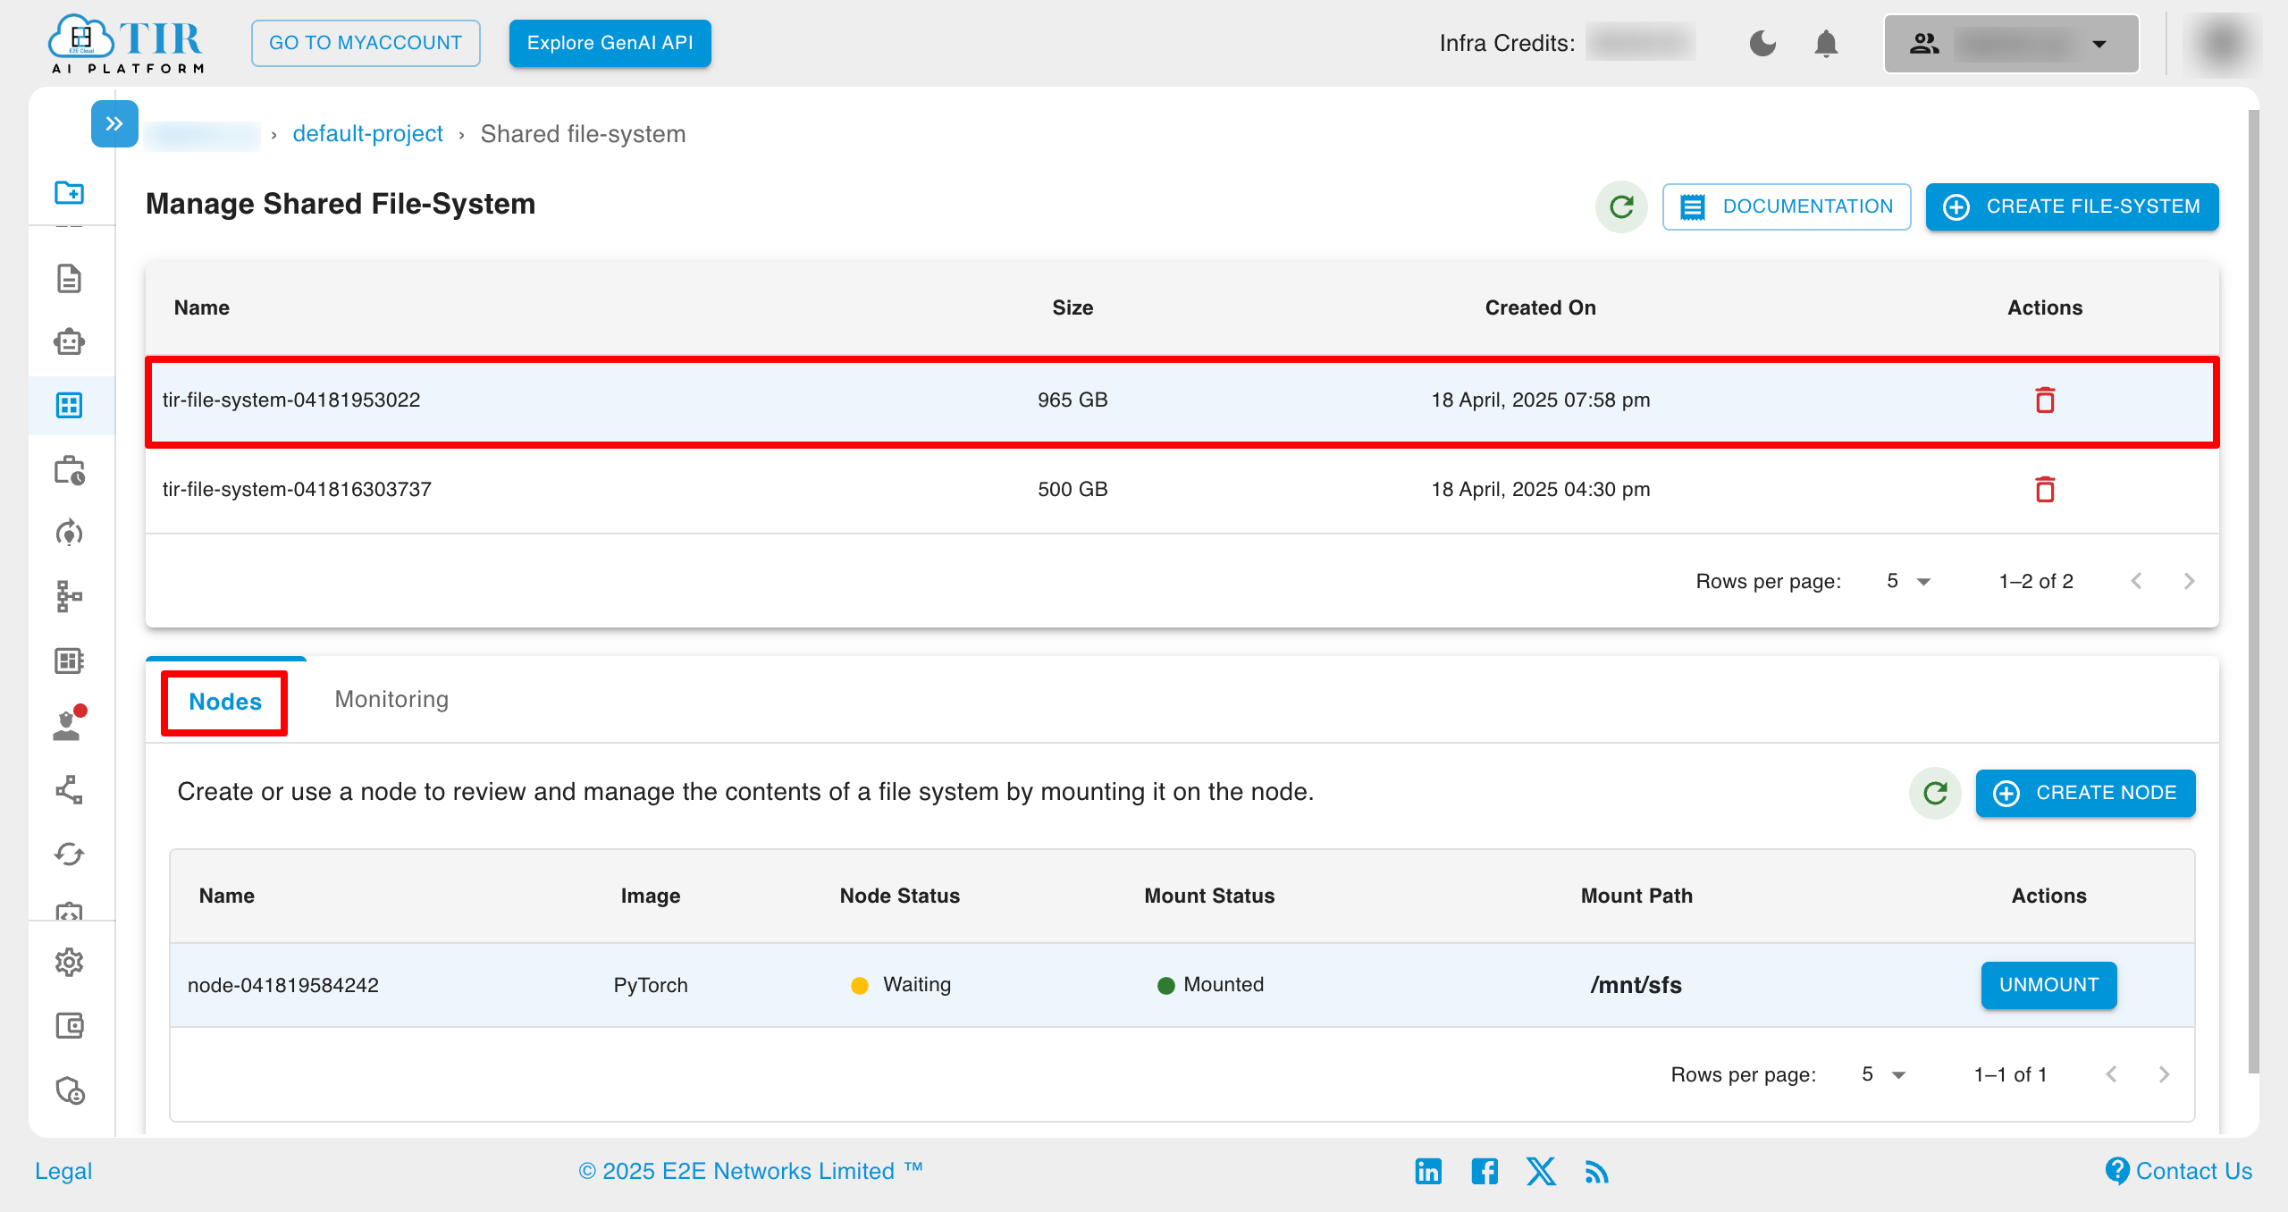Open the pipeline tree icon in sidebar
This screenshot has width=2288, height=1212.
point(69,596)
